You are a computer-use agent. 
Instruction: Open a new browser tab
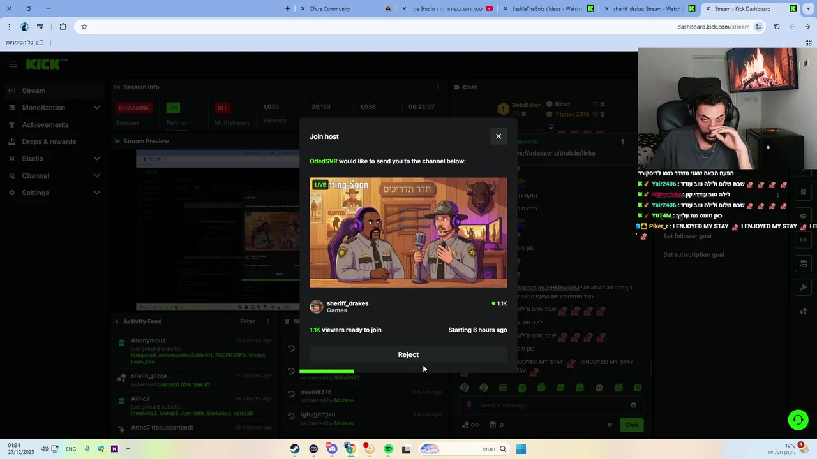tap(287, 9)
